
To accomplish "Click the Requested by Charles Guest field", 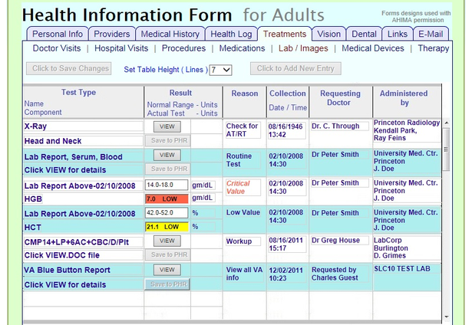I will pos(340,274).
